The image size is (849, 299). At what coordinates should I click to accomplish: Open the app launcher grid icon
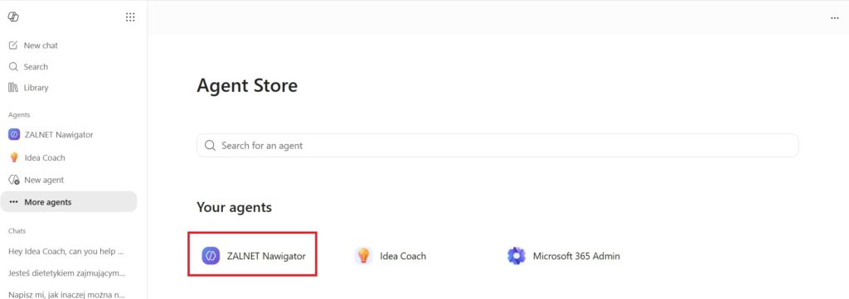point(130,17)
